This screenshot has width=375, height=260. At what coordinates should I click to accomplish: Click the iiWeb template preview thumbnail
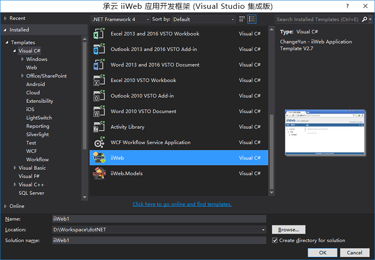point(325,132)
